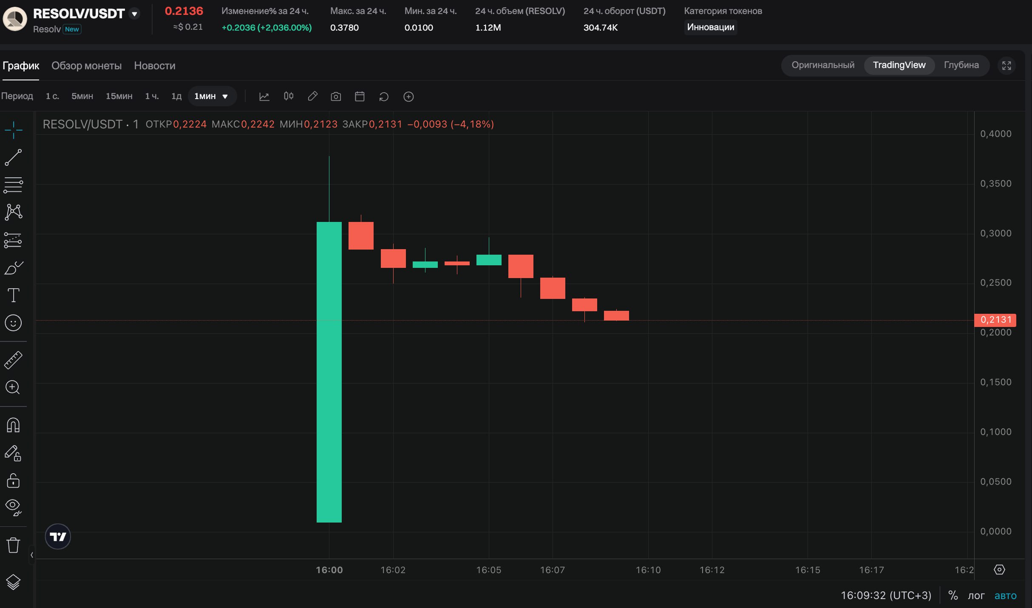Open the Новости tab
The width and height of the screenshot is (1032, 608).
(155, 66)
